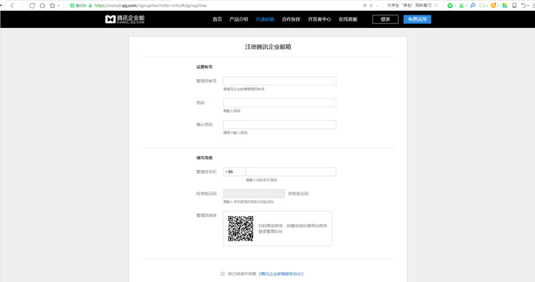535x282 pixels.
Task: Open the 合作伙伴 nav item
Action: (291, 19)
